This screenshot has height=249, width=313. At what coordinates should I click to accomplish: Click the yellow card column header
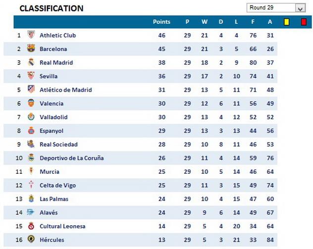(286, 22)
